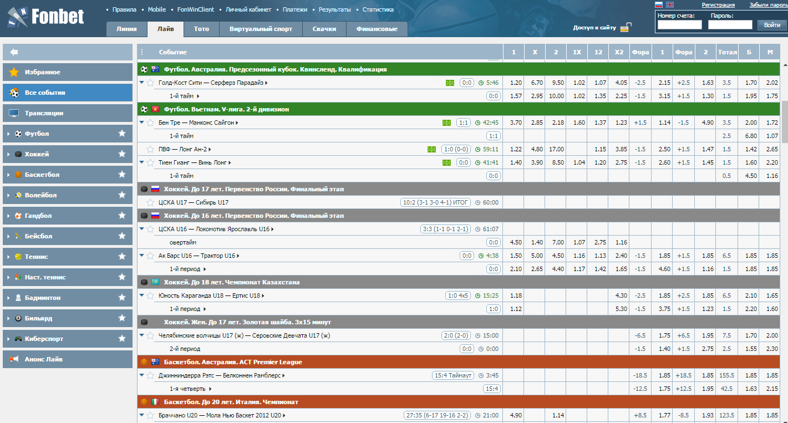Select the Russian flag language icon
The height and width of the screenshot is (423, 788).
(x=659, y=4)
